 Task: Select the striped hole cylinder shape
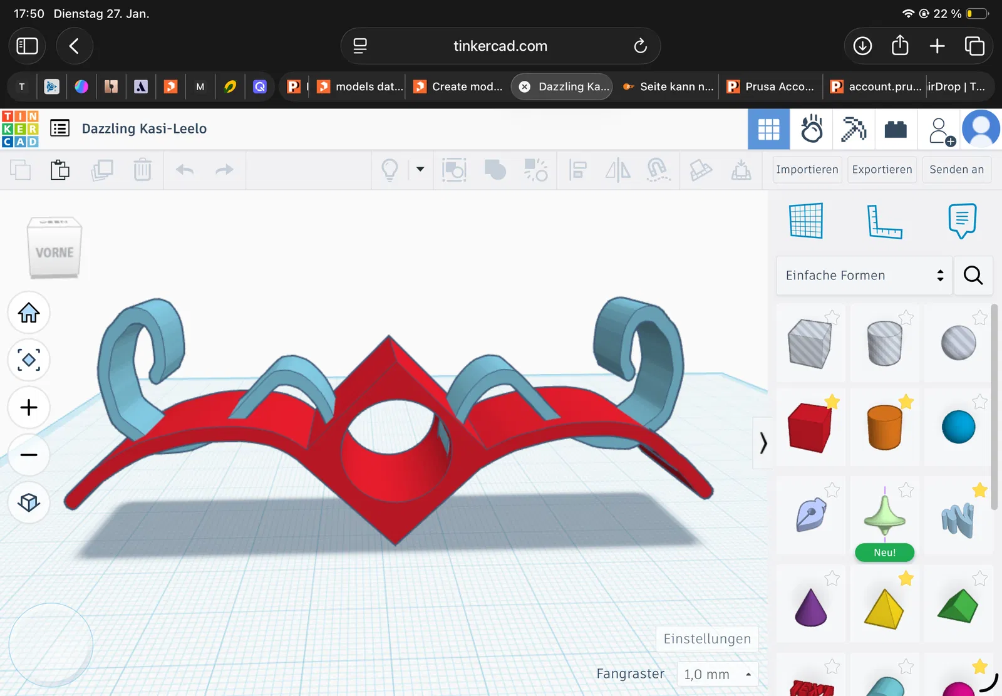coord(884,343)
